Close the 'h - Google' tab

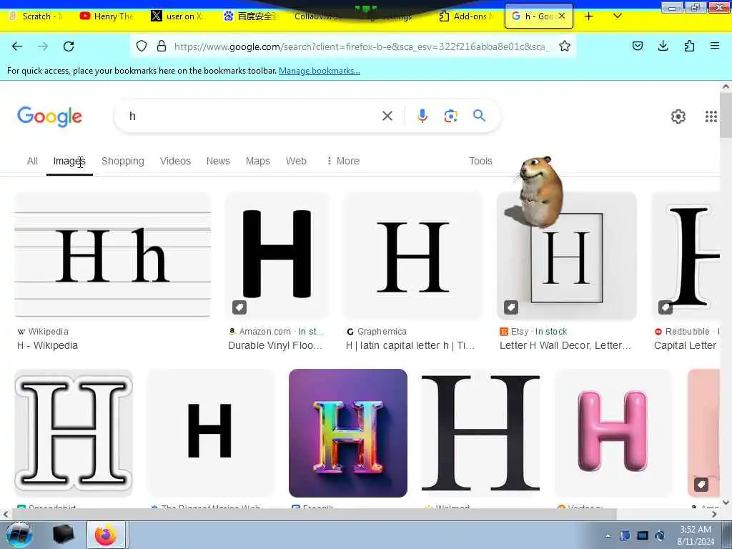point(562,16)
